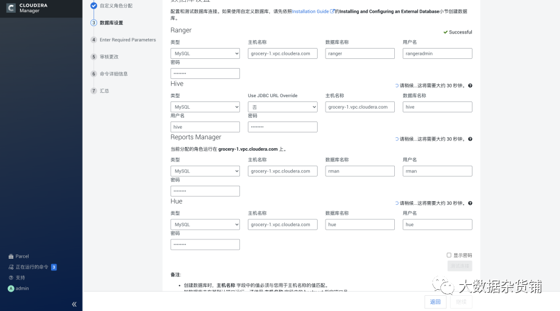This screenshot has height=311, width=560.
Task: Open Ranger database type dropdown
Action: click(205, 53)
